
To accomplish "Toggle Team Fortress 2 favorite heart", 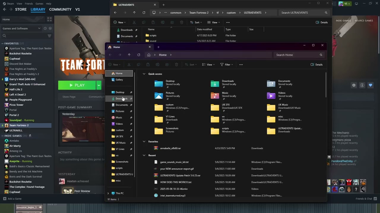I will (x=370, y=85).
